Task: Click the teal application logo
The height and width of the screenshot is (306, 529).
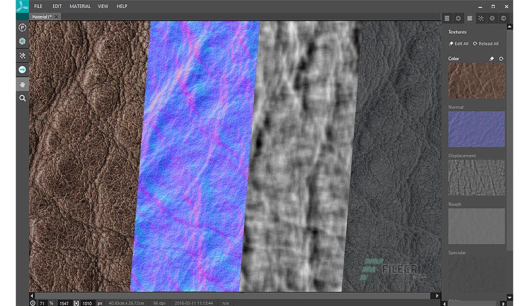Action: [x=22, y=6]
